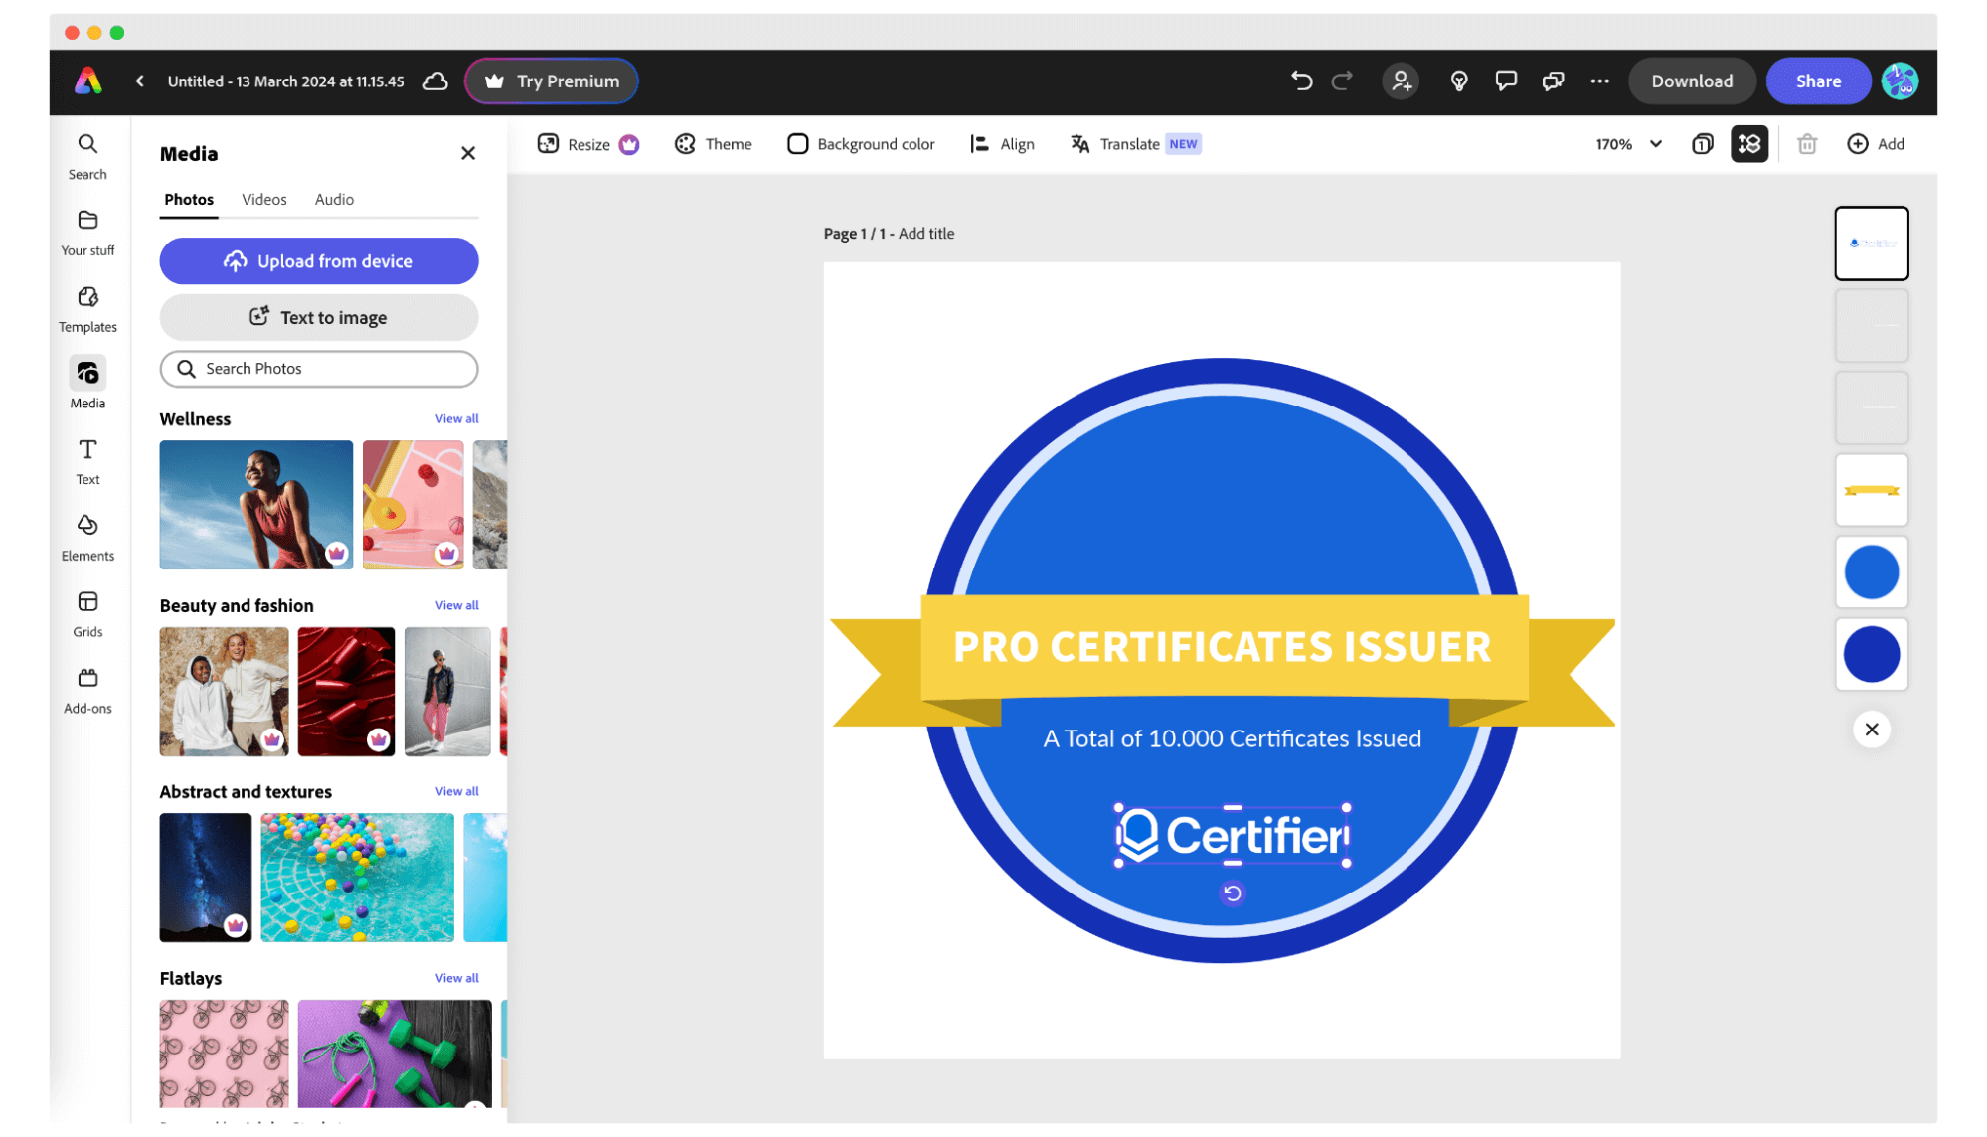This screenshot has width=1987, height=1137.
Task: Go back using the back arrow
Action: pyautogui.click(x=140, y=81)
